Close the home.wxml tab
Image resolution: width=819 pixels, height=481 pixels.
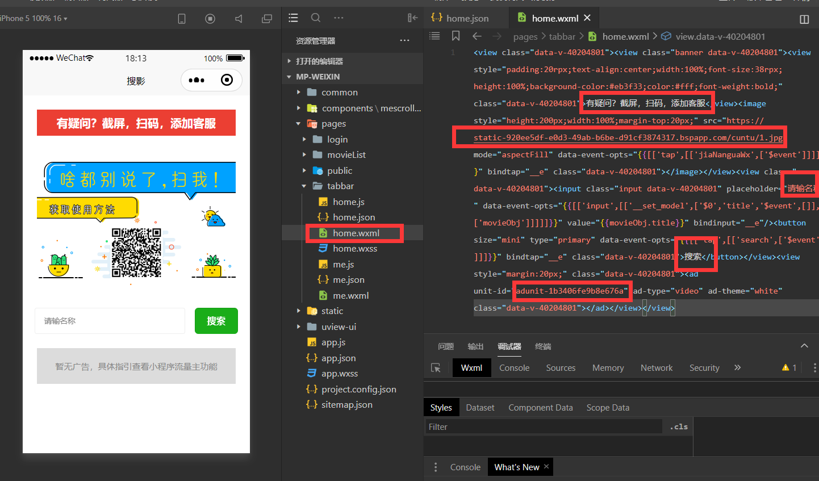(x=587, y=18)
